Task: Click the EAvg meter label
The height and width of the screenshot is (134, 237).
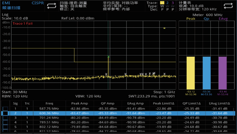Action: coord(223,19)
